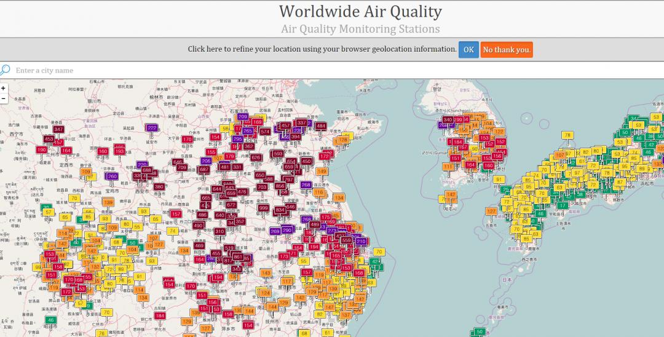Screen dimensions: 664x337
Task: Select the maroon 484 station marker
Action: click(320, 125)
